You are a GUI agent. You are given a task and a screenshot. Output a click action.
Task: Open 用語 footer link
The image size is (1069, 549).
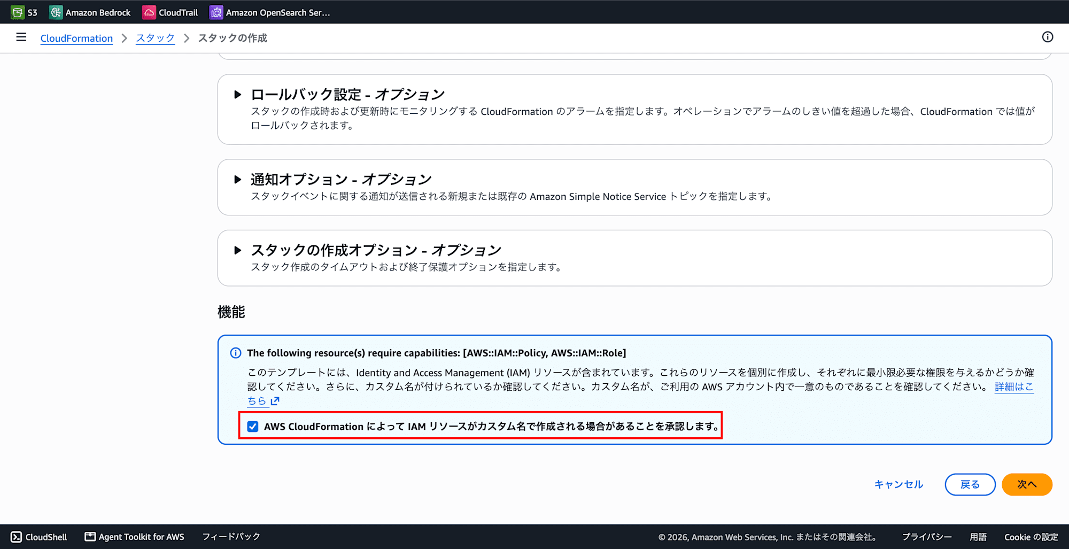click(x=978, y=537)
